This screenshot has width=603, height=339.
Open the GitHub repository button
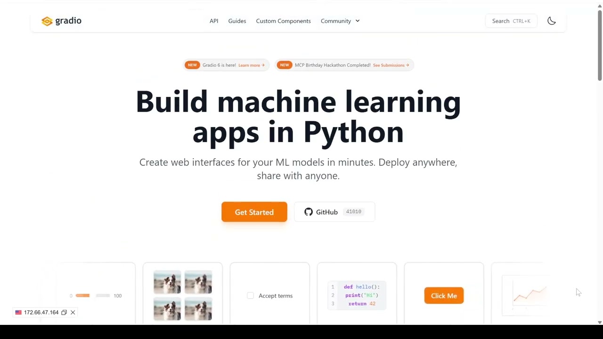(x=334, y=212)
